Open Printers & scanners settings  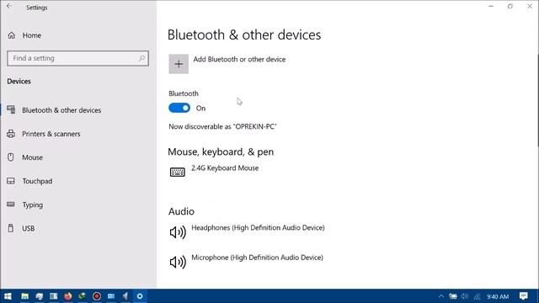click(x=51, y=134)
